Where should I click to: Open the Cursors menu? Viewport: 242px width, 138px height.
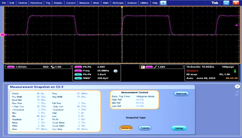[71, 3]
